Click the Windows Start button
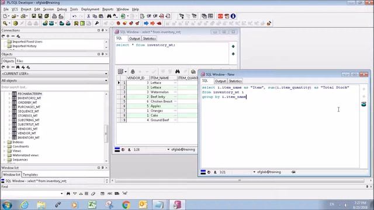 [x=7, y=205]
